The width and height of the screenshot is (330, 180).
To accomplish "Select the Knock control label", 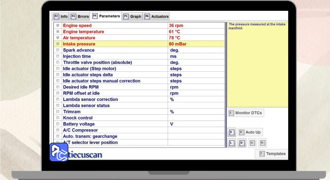I will click(x=78, y=118).
